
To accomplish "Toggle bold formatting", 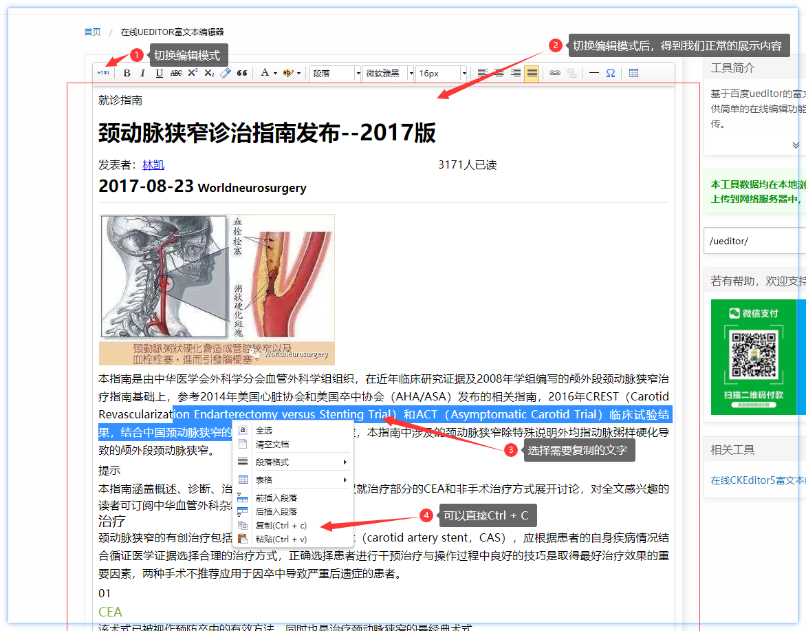I will [x=127, y=73].
